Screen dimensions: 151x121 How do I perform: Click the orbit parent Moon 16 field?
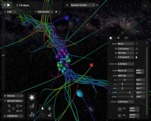pos(126,71)
